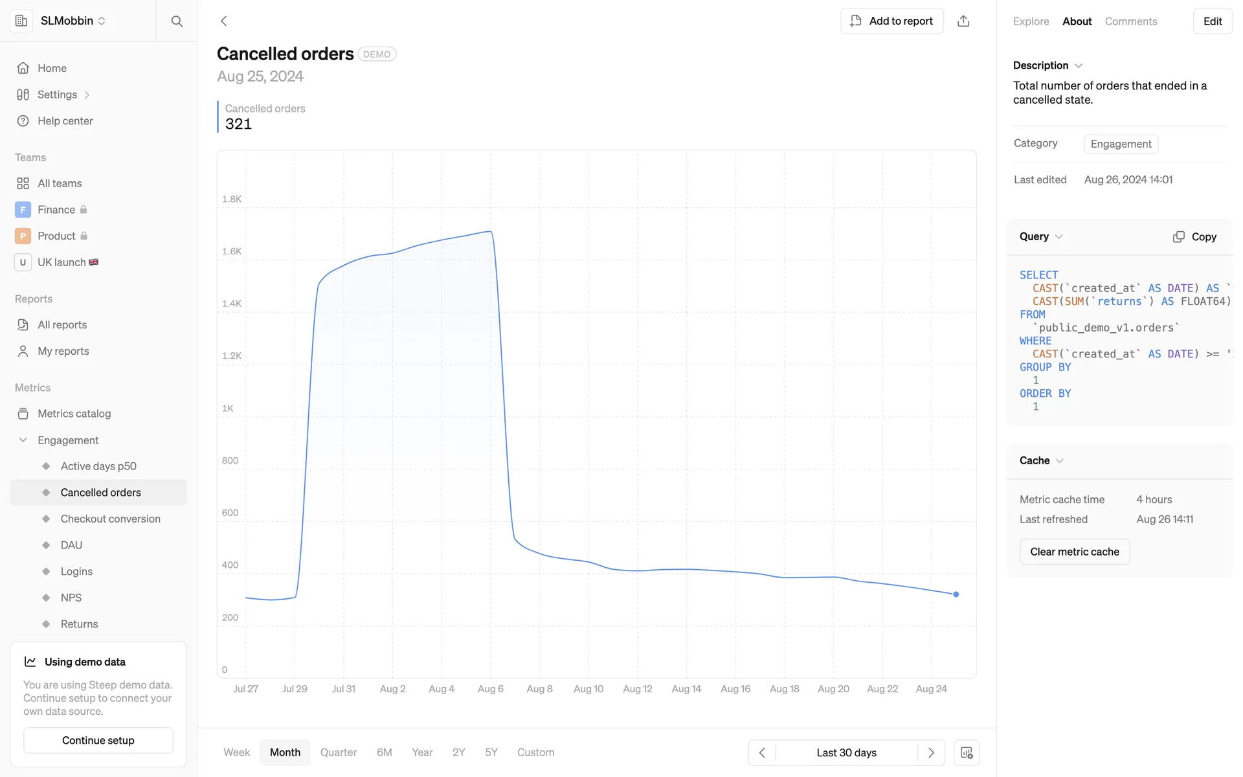Click the share/export icon
The image size is (1243, 777).
coord(963,21)
